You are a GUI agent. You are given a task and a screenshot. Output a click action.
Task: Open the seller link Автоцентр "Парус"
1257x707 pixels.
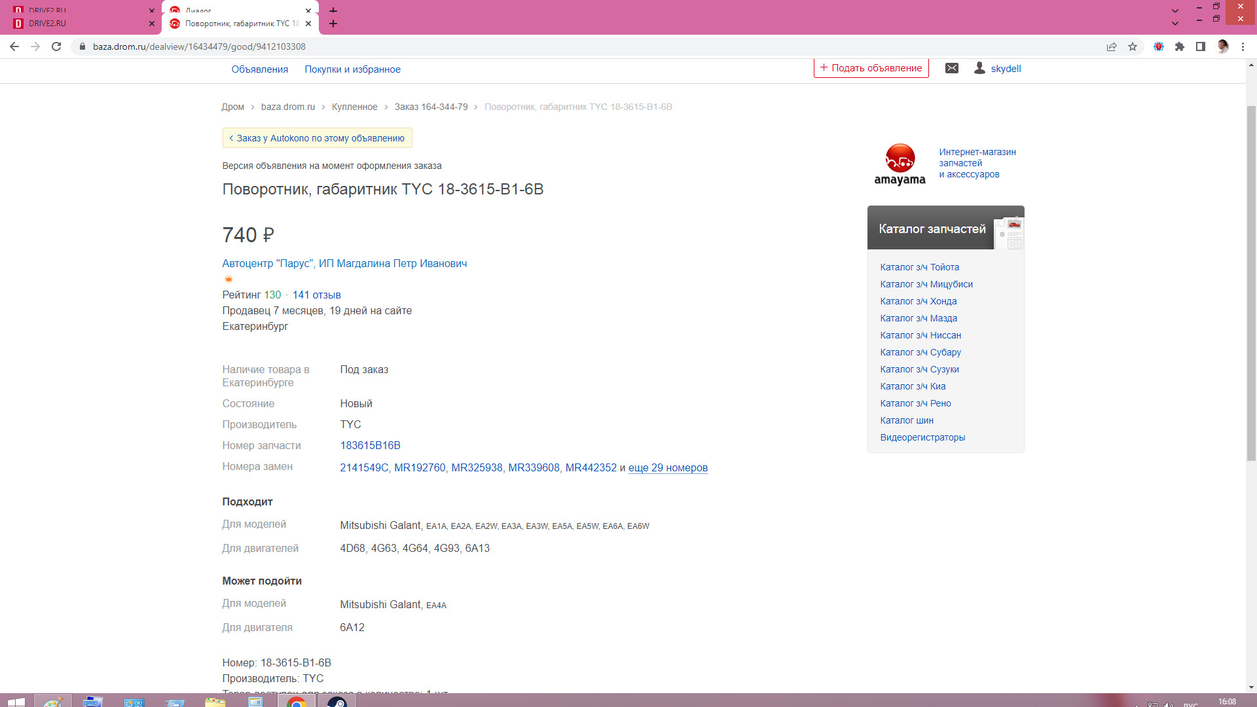point(344,263)
